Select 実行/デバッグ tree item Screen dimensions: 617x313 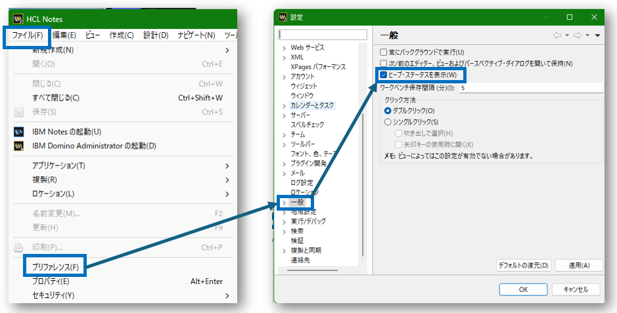click(x=308, y=222)
